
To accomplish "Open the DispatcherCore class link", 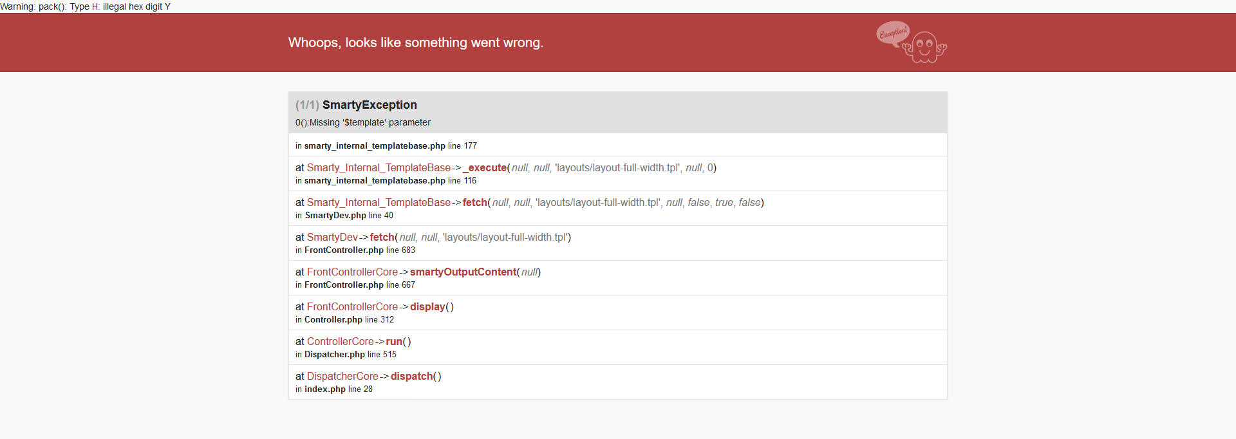I will coord(342,377).
